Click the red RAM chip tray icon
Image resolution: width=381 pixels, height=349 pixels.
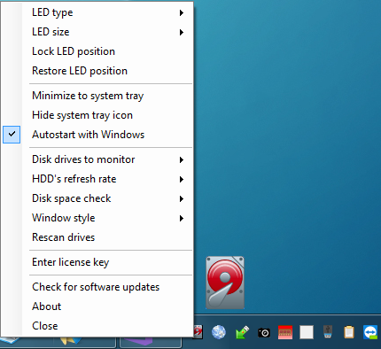[x=285, y=332]
